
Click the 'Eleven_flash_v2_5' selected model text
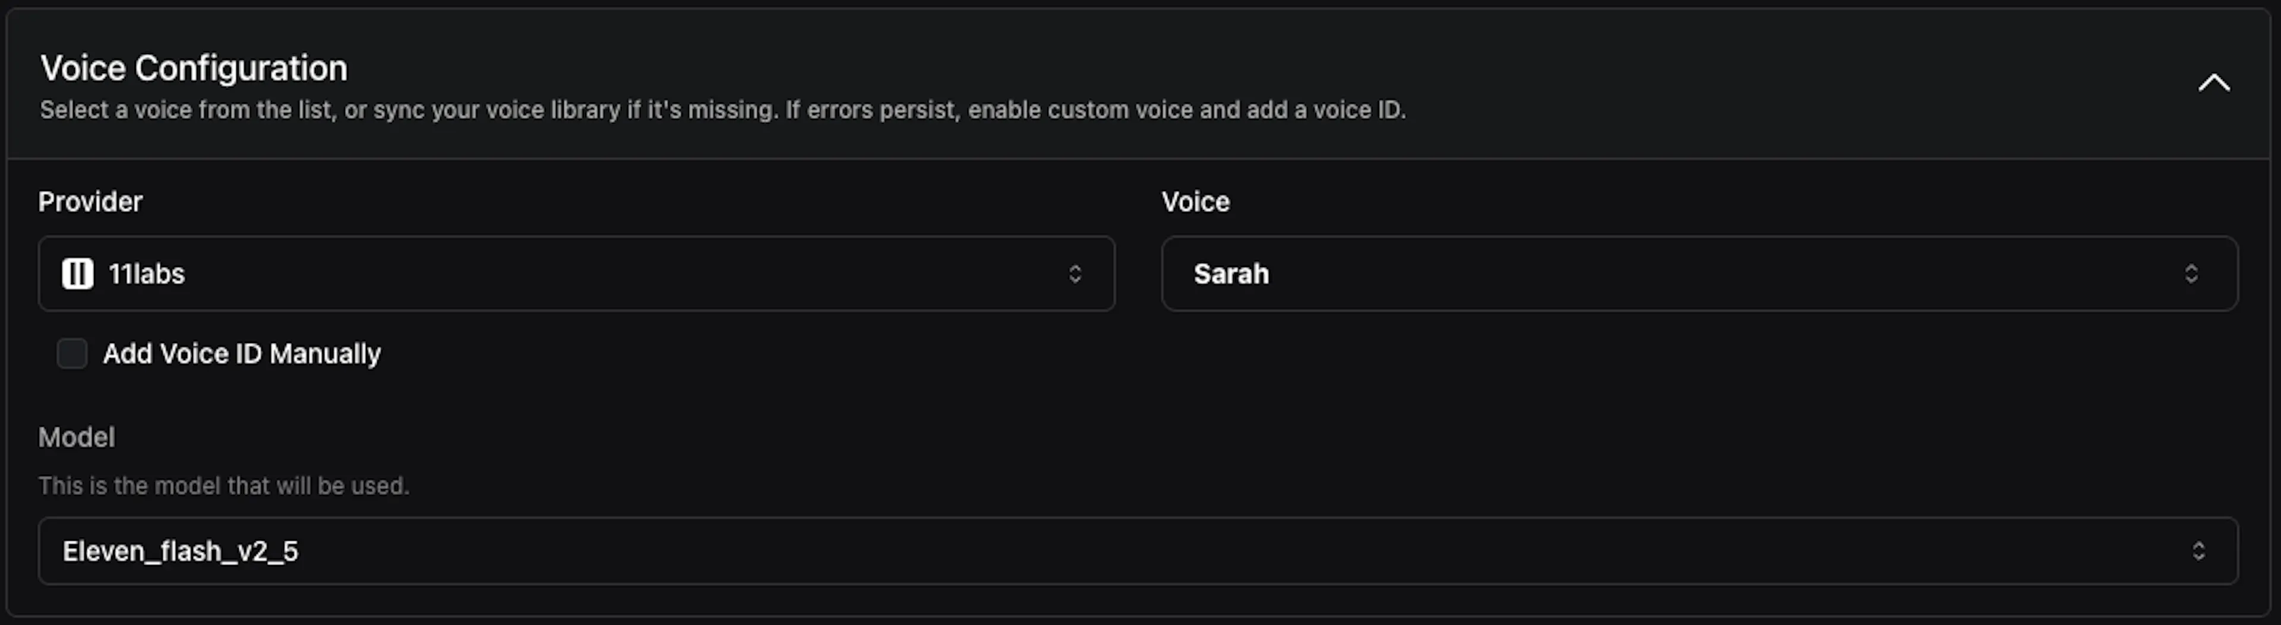point(181,551)
